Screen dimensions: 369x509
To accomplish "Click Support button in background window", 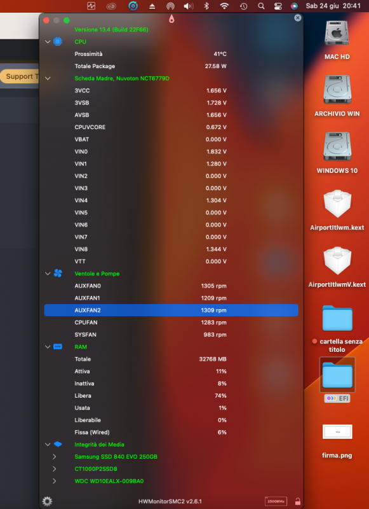I will coord(20,76).
